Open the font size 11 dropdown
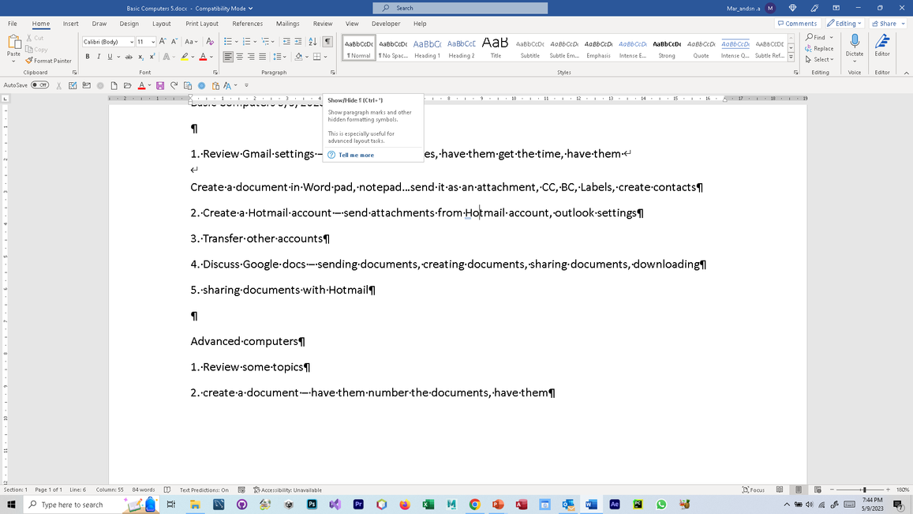 click(153, 42)
